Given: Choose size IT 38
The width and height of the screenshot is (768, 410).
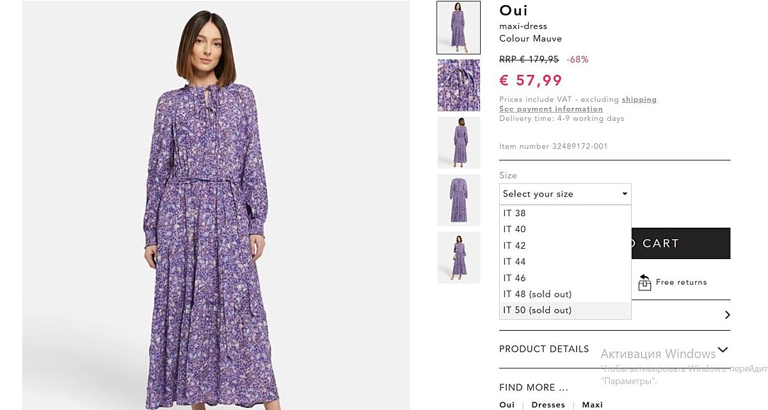Looking at the screenshot, I should click(x=515, y=214).
